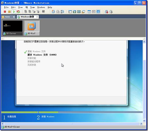Click the Quick Switch toolbar icon
Image resolution: width=148 pixels, height=131 pixels.
coord(75,12)
